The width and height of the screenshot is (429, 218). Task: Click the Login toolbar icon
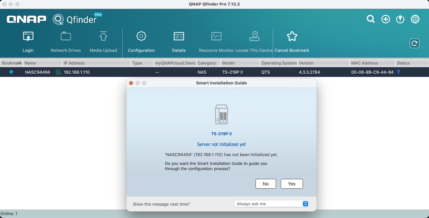click(x=28, y=36)
